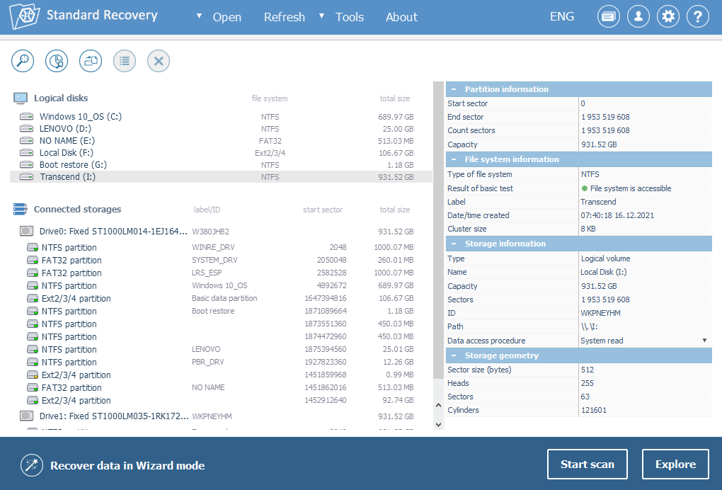
Task: Collapse the Storage geometry section
Action: coord(453,355)
